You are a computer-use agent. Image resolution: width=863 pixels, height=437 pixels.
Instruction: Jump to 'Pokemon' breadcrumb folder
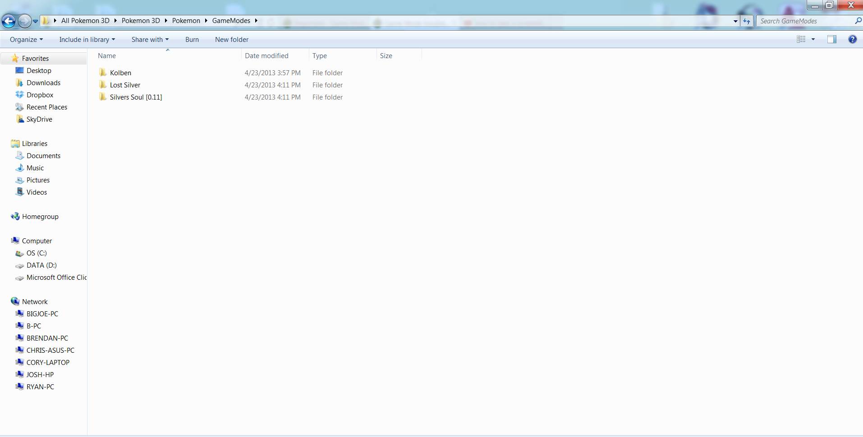186,21
